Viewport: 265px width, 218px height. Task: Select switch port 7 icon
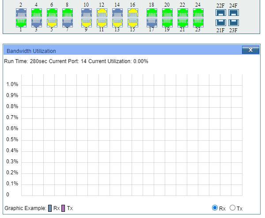(x=68, y=23)
